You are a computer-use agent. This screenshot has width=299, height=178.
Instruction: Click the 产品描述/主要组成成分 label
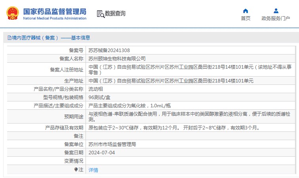58,106
